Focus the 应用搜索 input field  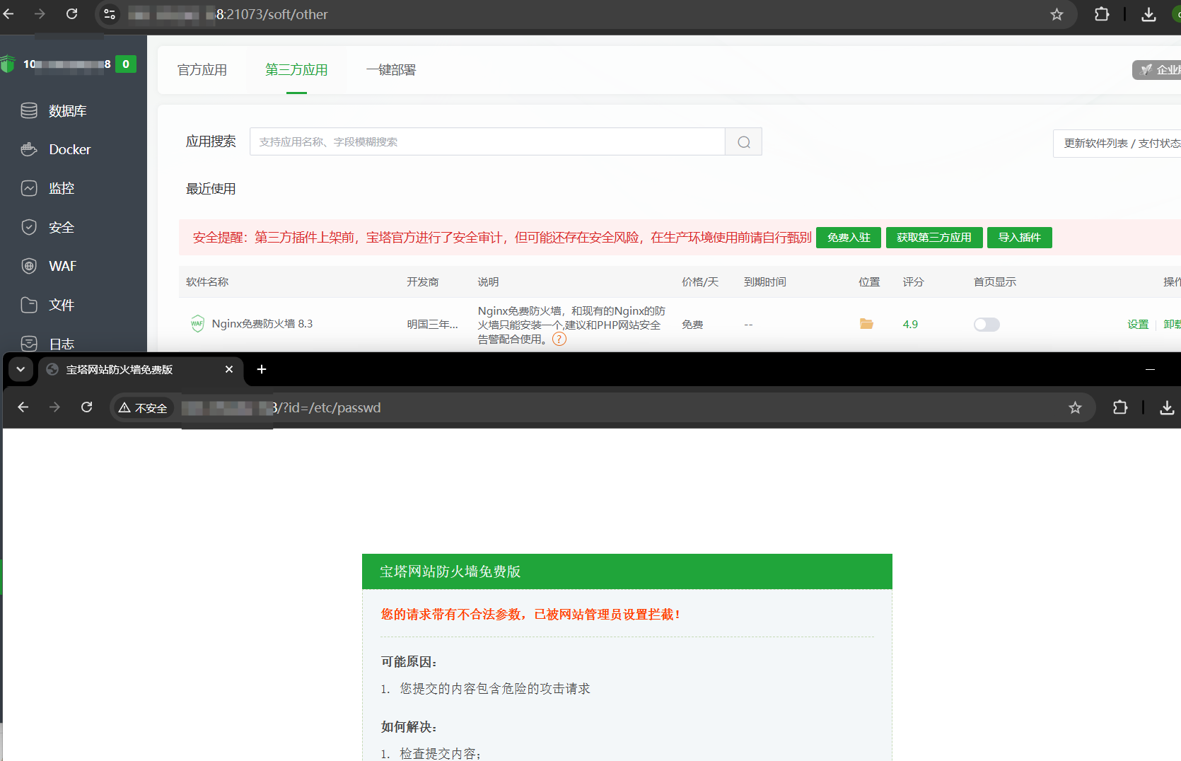click(x=487, y=142)
